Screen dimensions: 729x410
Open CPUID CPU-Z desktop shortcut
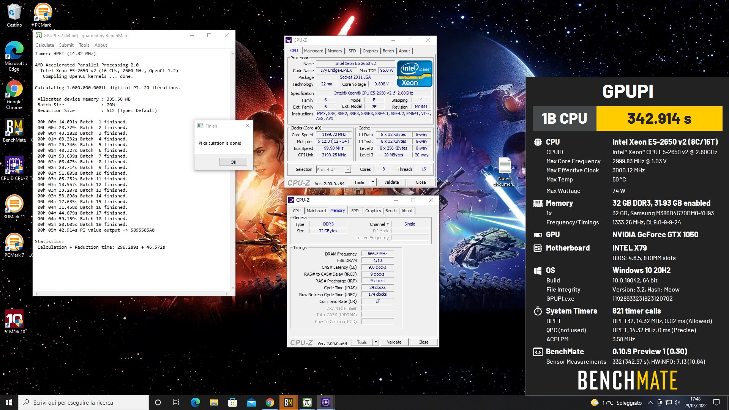15,169
